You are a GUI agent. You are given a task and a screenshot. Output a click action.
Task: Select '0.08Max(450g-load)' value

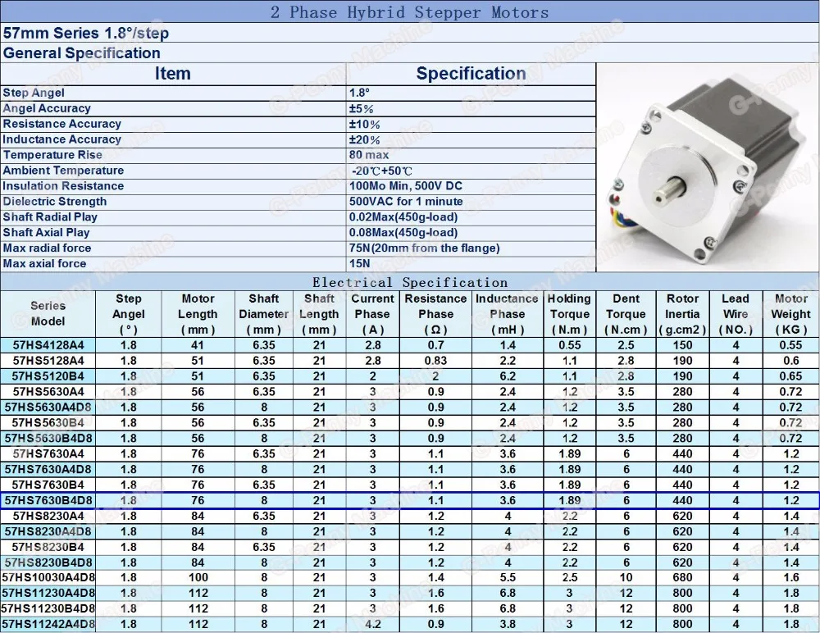click(403, 232)
